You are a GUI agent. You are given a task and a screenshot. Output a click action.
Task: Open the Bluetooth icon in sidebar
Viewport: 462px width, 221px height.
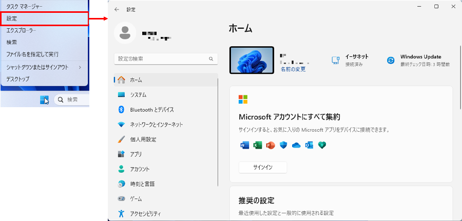121,109
